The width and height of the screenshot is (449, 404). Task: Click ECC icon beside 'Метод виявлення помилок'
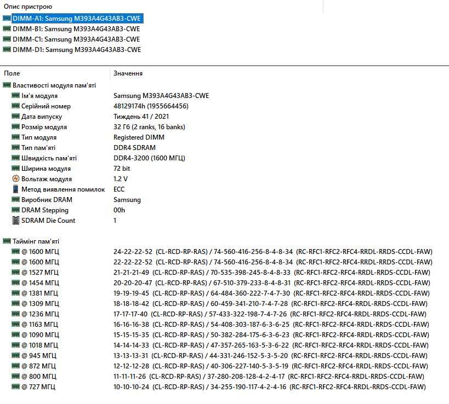[x=16, y=189]
